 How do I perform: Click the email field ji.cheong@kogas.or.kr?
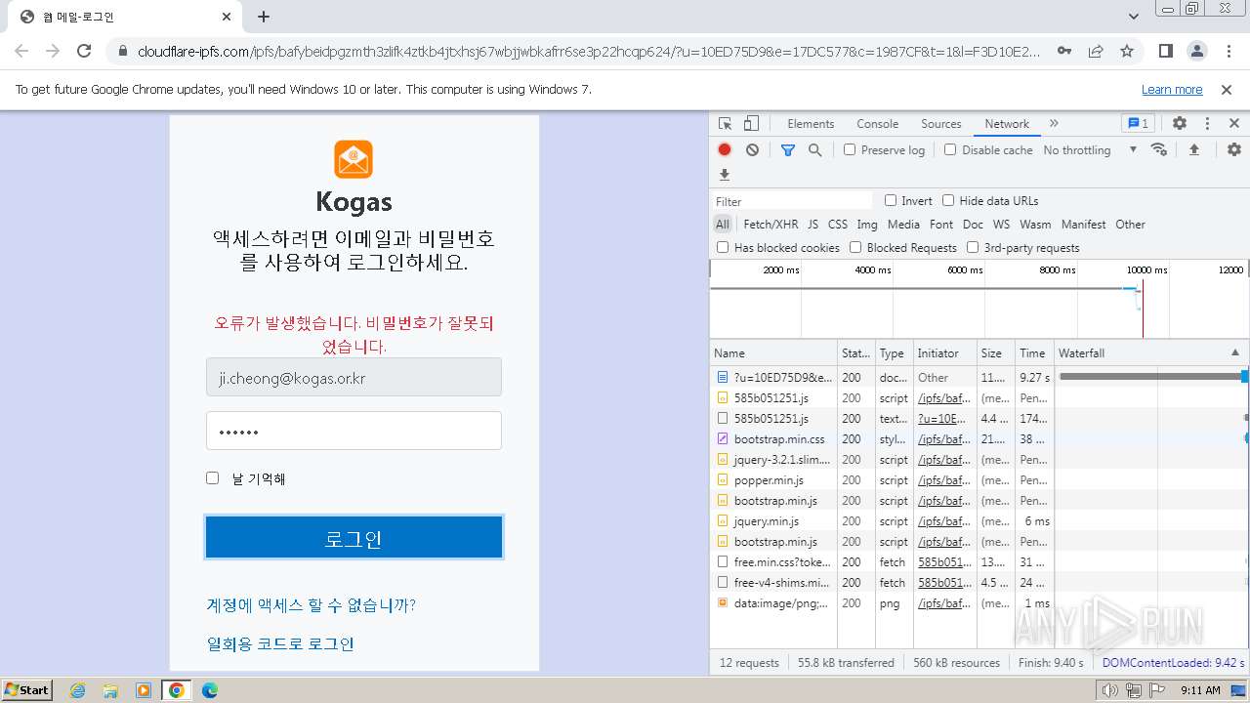pos(354,377)
